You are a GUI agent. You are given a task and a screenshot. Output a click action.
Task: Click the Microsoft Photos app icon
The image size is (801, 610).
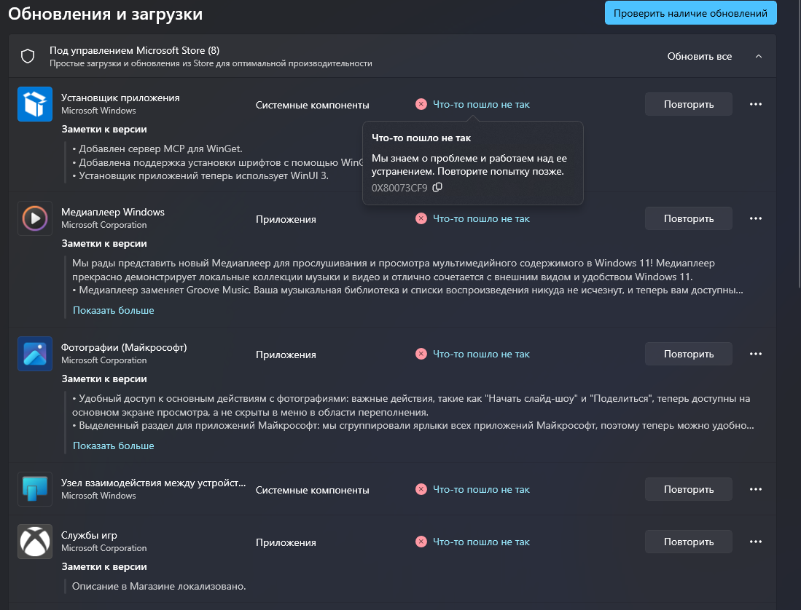click(35, 354)
